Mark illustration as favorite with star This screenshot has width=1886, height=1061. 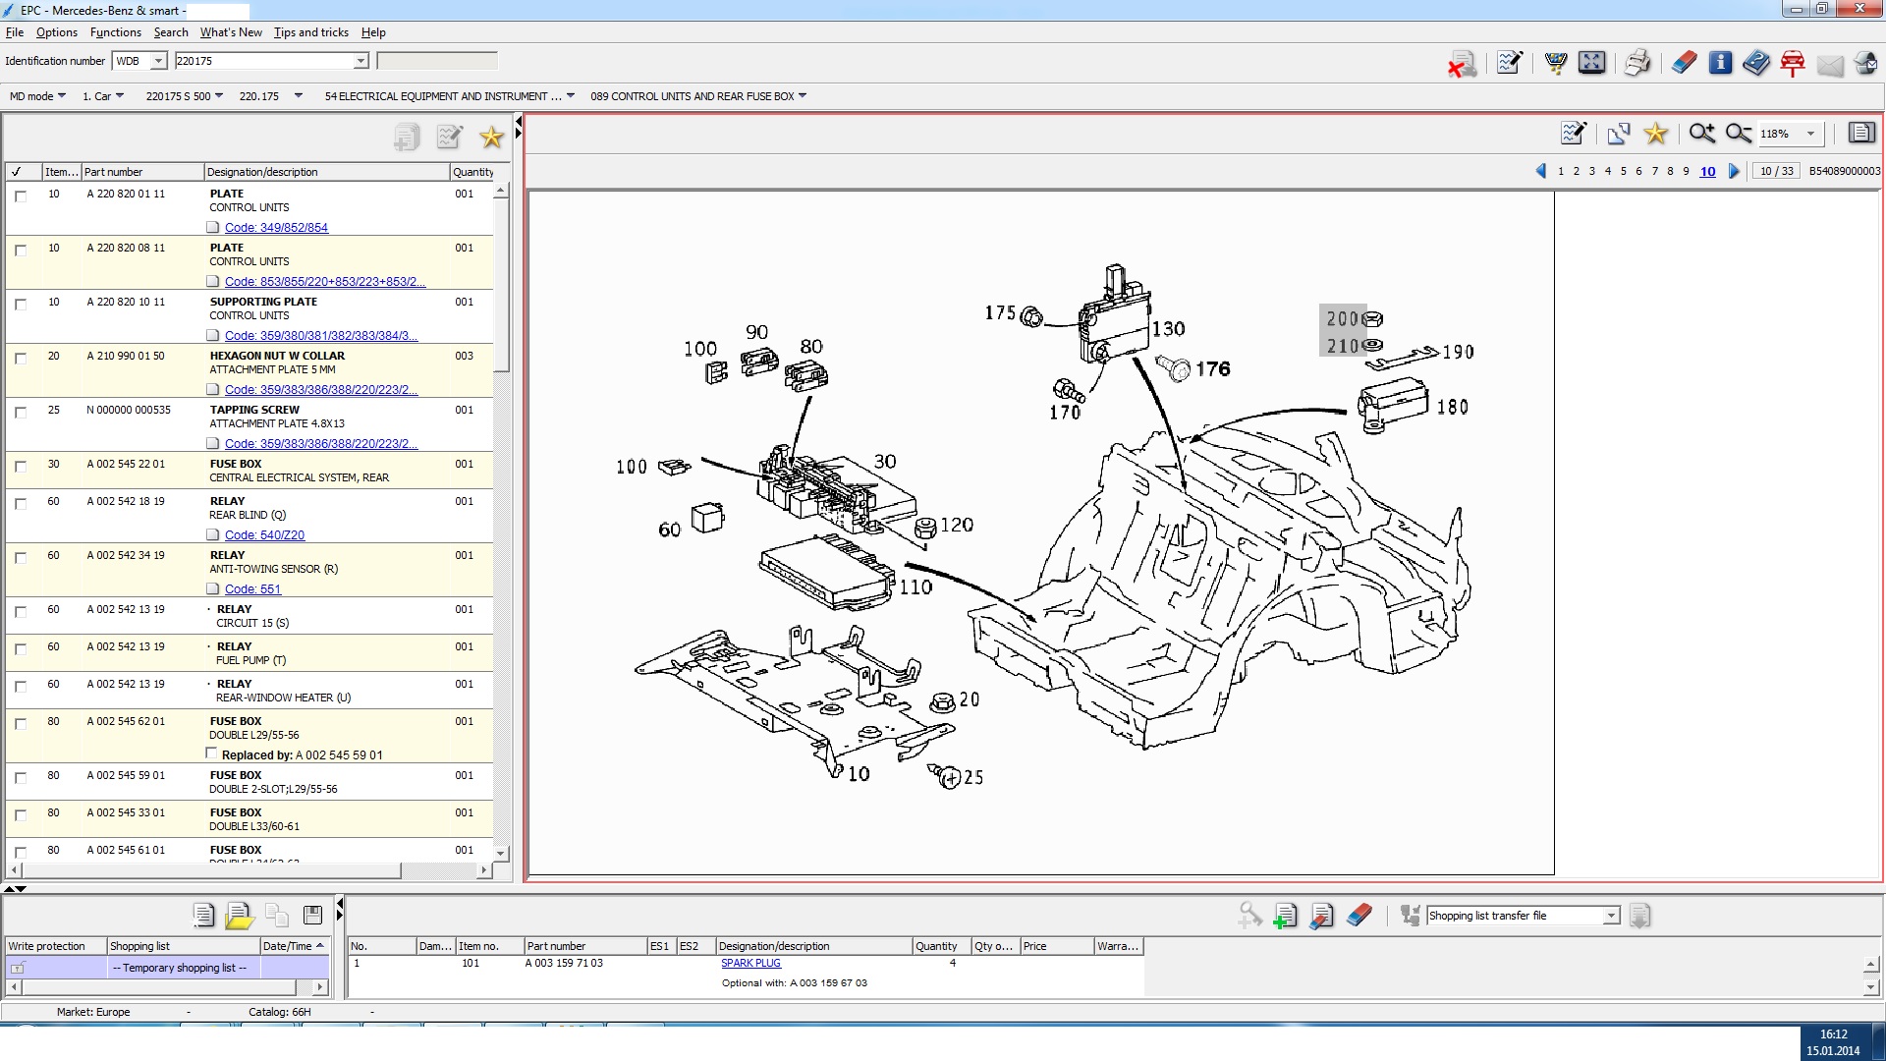point(1656,133)
